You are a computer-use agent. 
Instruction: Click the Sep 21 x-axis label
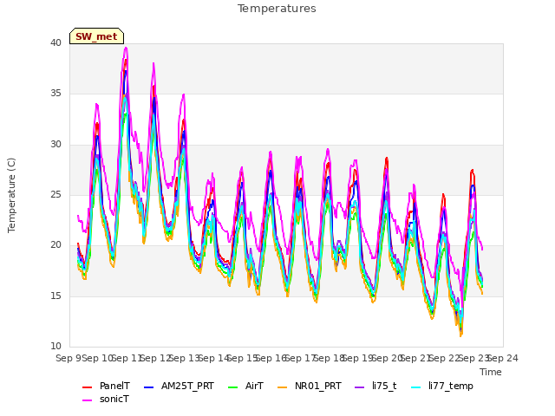click(x=417, y=358)
